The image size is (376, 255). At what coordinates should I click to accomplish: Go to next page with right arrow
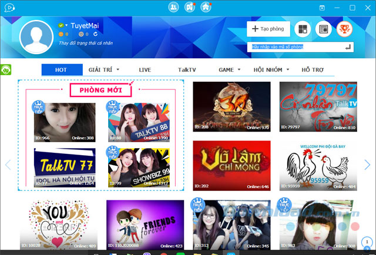(x=367, y=165)
